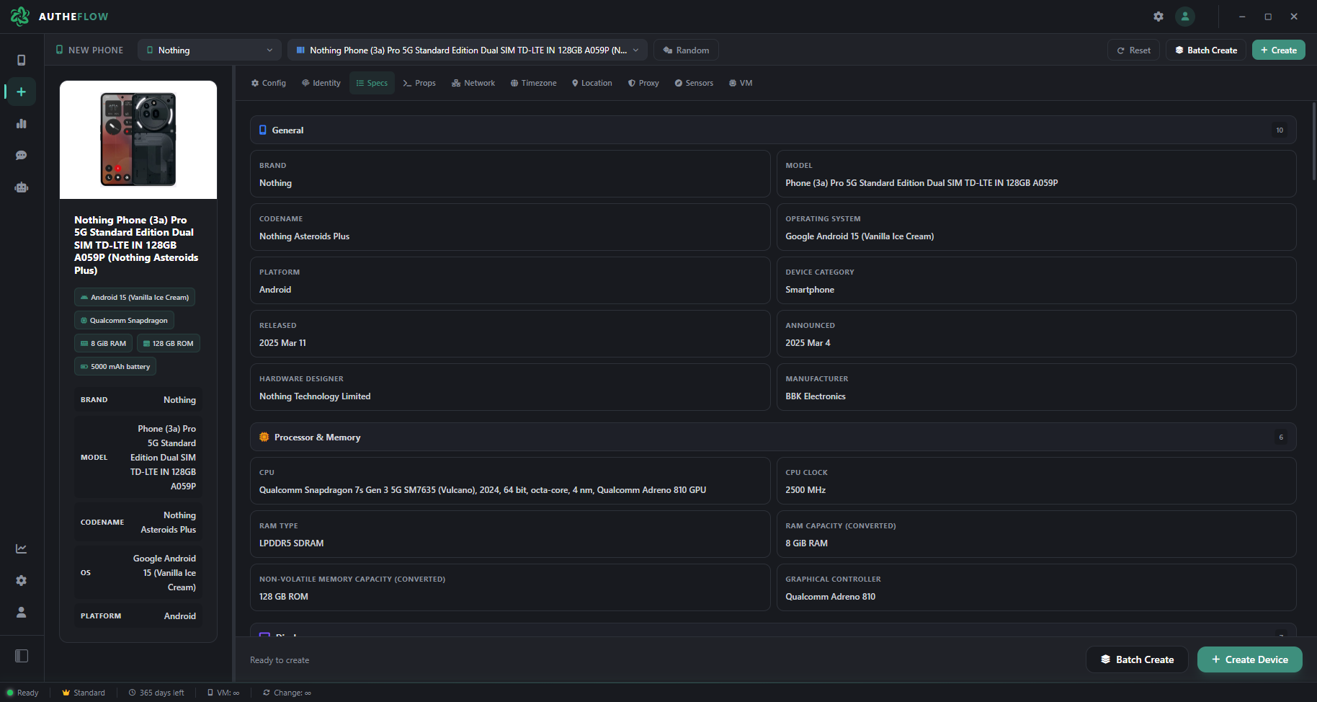The width and height of the screenshot is (1317, 702).
Task: Open the line graph analytics sidebar icon
Action: coord(22,548)
